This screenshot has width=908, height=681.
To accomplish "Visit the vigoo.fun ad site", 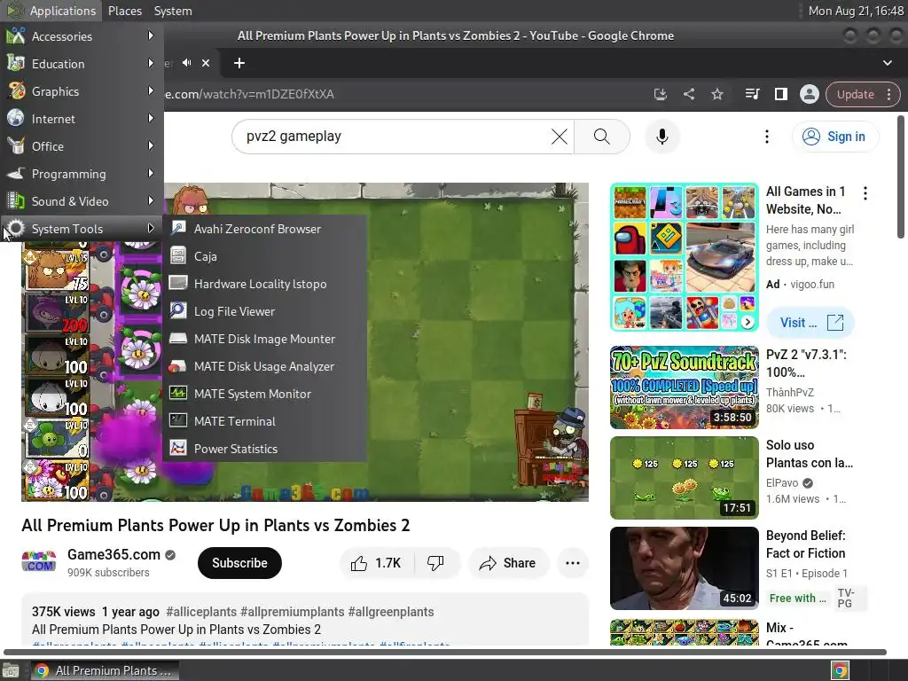I will 810,323.
